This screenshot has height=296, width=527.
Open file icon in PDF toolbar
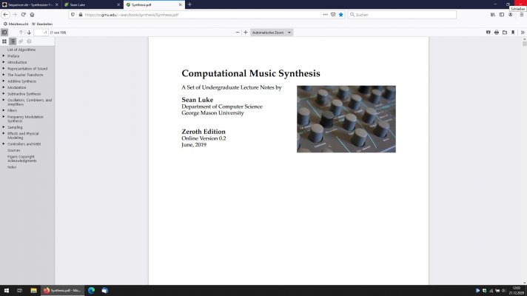505,33
